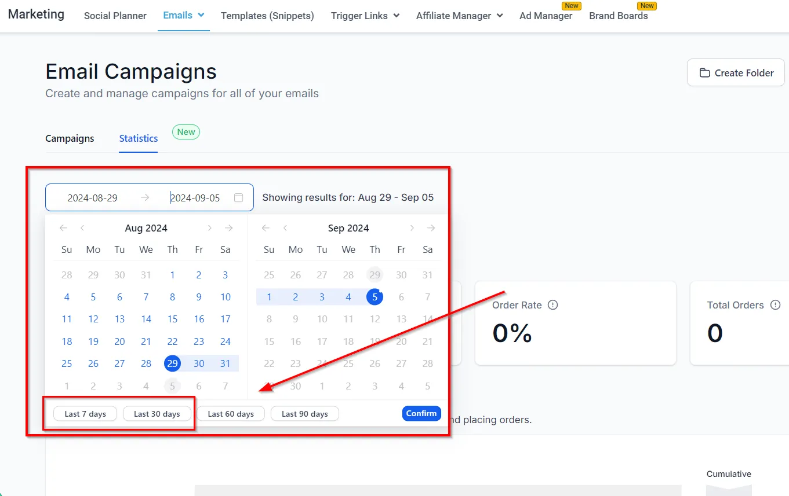The width and height of the screenshot is (789, 496).
Task: Click the folder icon on Create Folder
Action: point(704,73)
